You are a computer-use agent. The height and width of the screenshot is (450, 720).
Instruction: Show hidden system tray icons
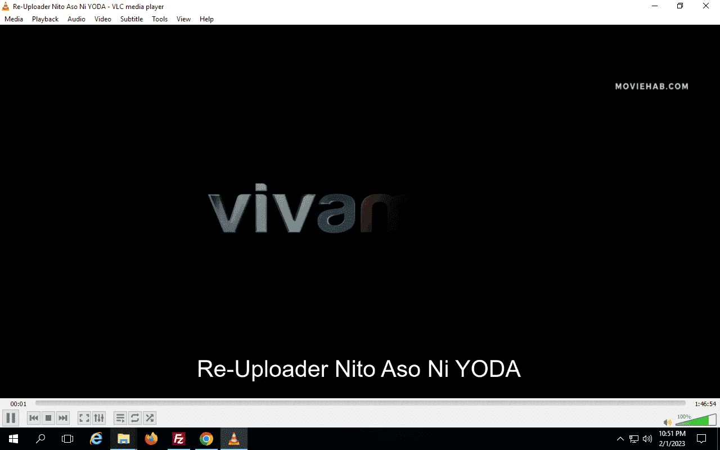click(620, 439)
